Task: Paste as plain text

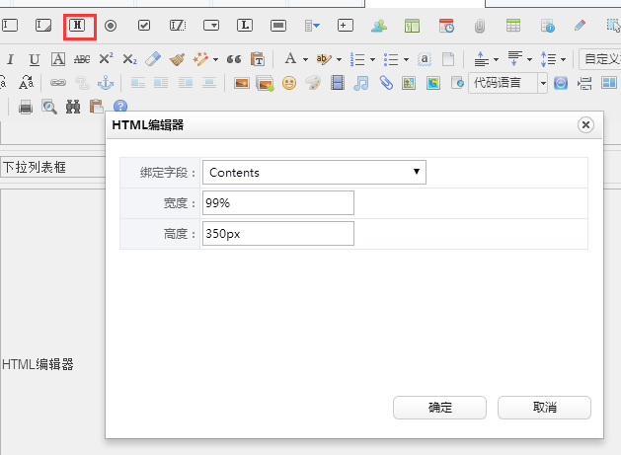Action: coord(258,59)
